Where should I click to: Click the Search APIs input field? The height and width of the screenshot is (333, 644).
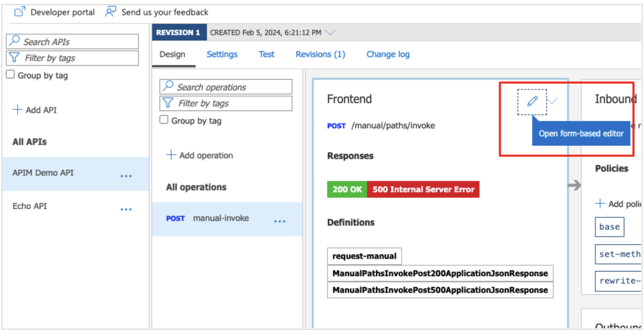[x=72, y=42]
